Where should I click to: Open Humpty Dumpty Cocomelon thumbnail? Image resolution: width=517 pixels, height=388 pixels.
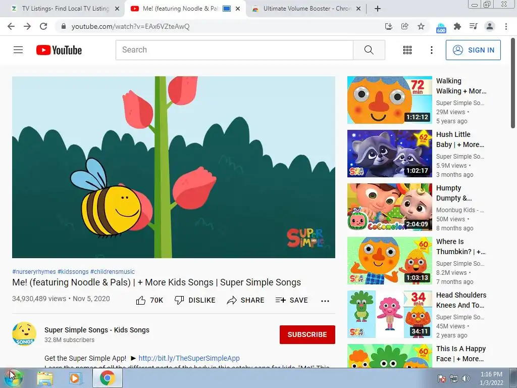point(389,207)
